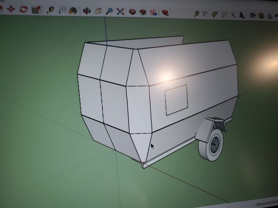Select the 3D Text tool

point(242,16)
